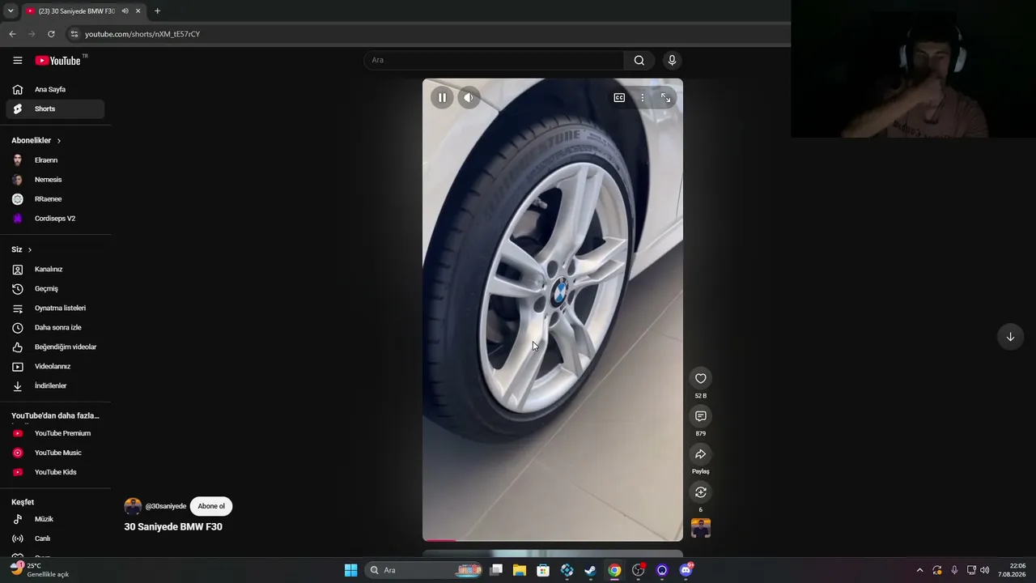Open the Elraenn subscription channel
The image size is (1036, 583).
55,160
